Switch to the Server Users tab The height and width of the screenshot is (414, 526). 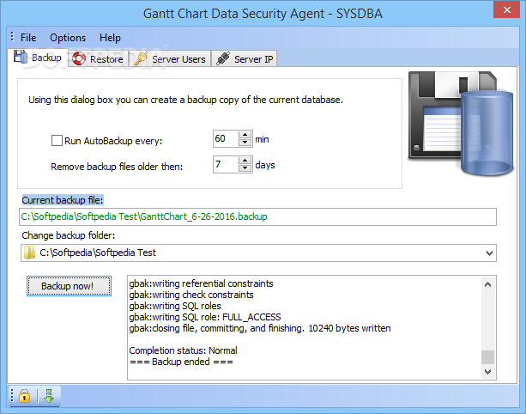coord(171,58)
